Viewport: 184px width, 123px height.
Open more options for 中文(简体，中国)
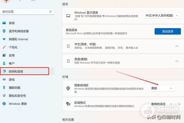point(177,46)
